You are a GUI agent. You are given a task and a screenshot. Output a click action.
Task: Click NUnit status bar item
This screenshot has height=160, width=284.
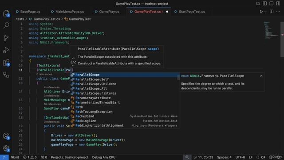(15, 157)
